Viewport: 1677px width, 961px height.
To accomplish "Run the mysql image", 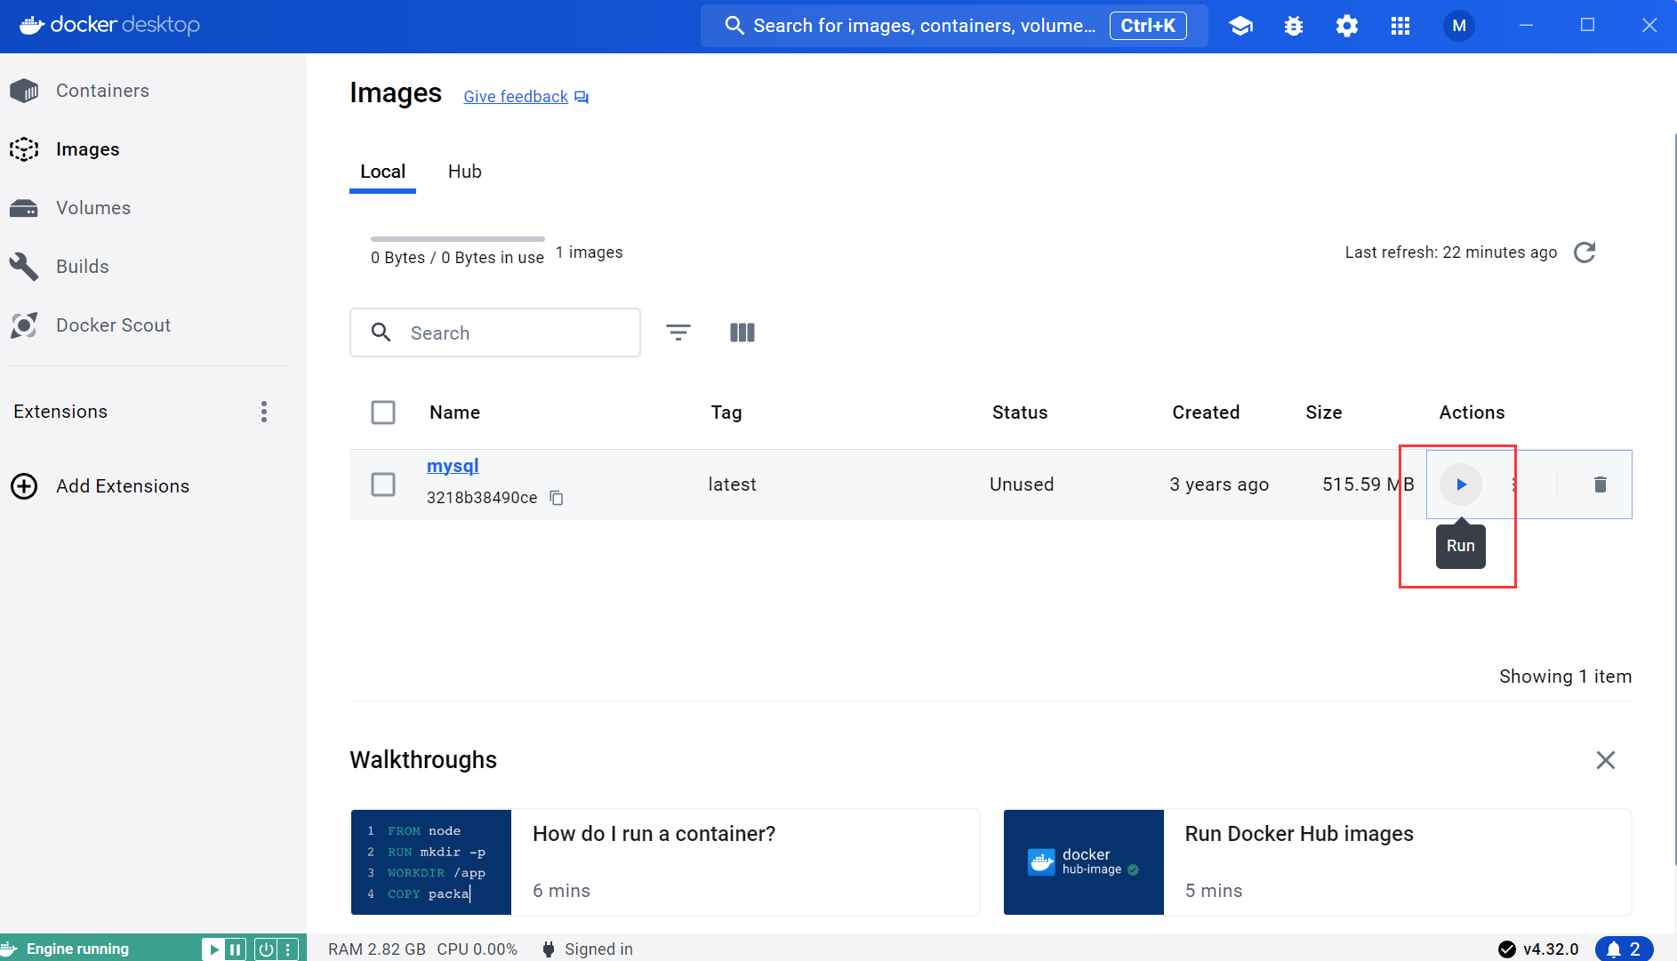I will pyautogui.click(x=1461, y=485).
